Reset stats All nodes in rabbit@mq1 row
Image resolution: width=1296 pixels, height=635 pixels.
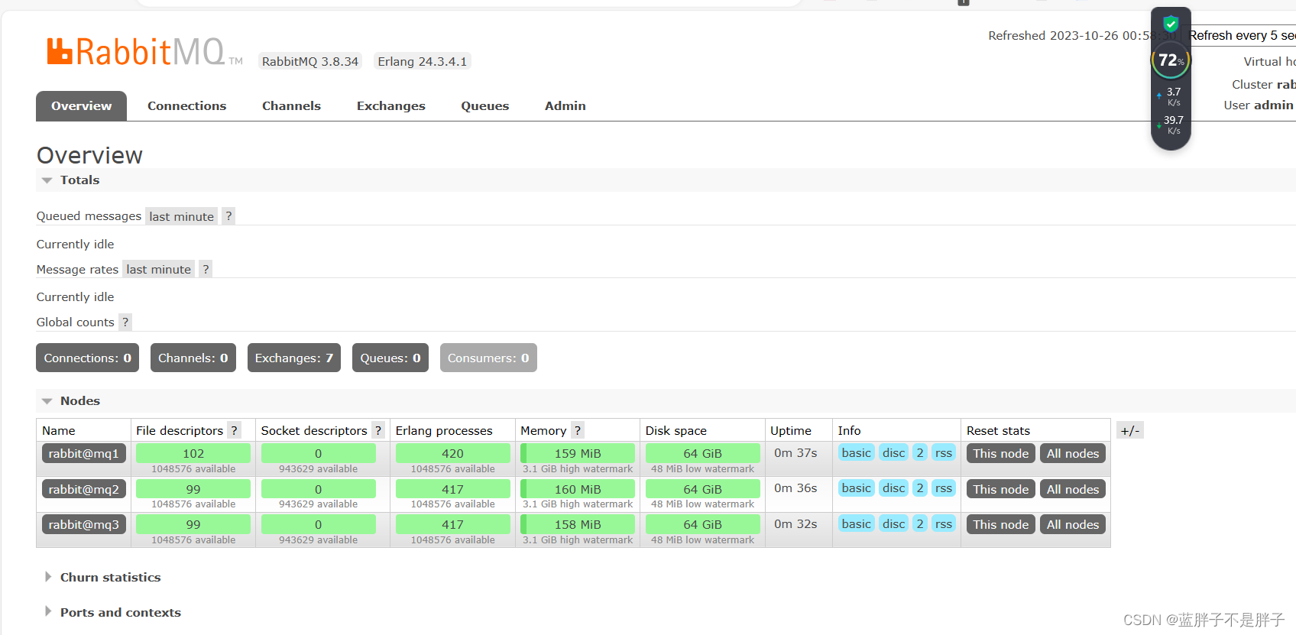click(x=1072, y=454)
